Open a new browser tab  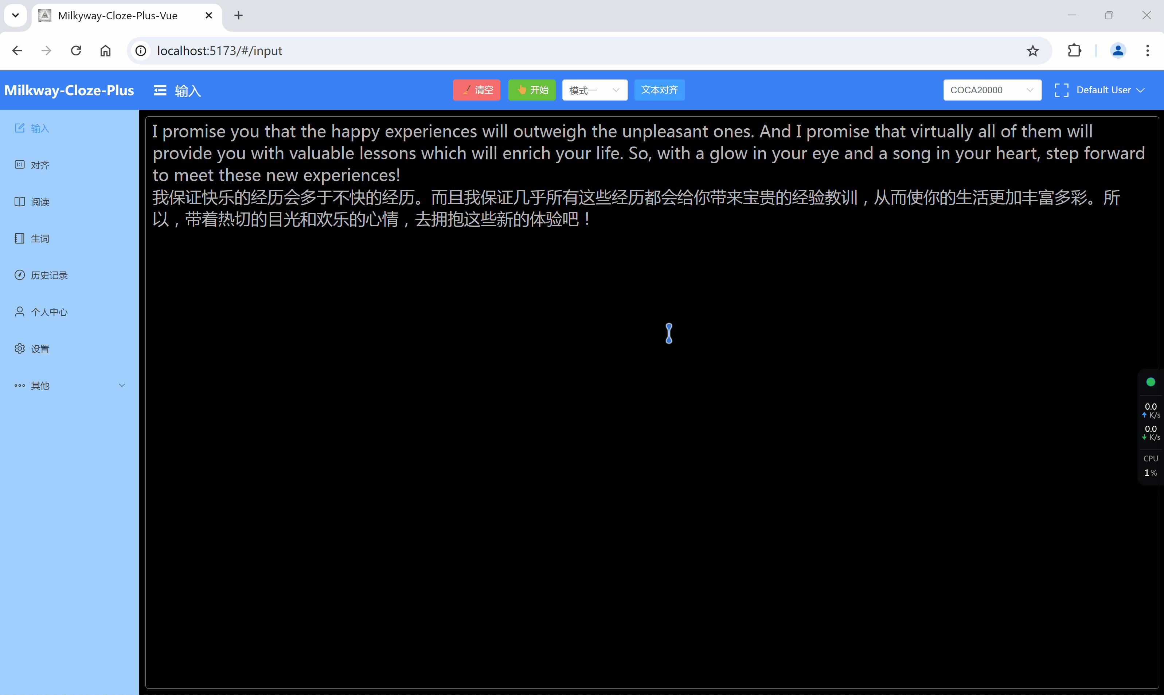click(238, 15)
